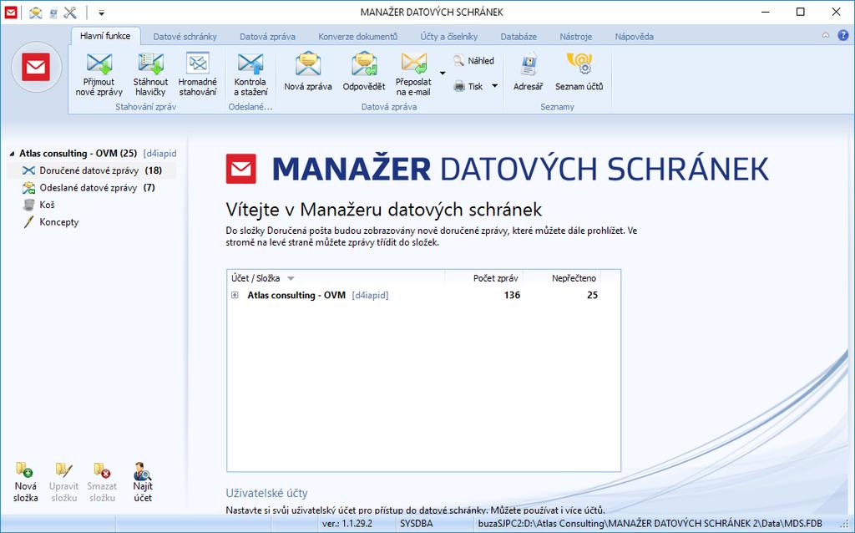Image resolution: width=855 pixels, height=533 pixels.
Task: Open Customize Quick Access Toolbar dropdown
Action: 101,13
